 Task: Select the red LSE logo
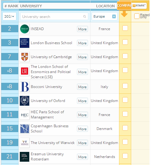25,71
